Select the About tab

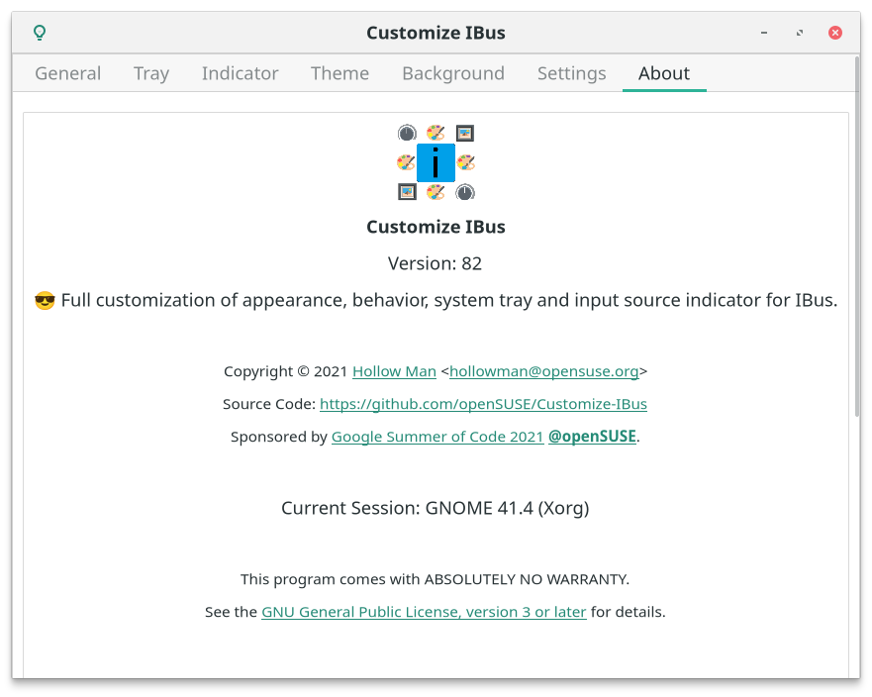pyautogui.click(x=664, y=73)
